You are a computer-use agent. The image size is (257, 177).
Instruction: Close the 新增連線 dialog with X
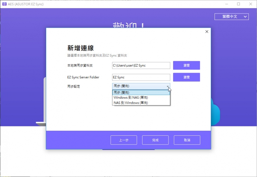(207, 32)
